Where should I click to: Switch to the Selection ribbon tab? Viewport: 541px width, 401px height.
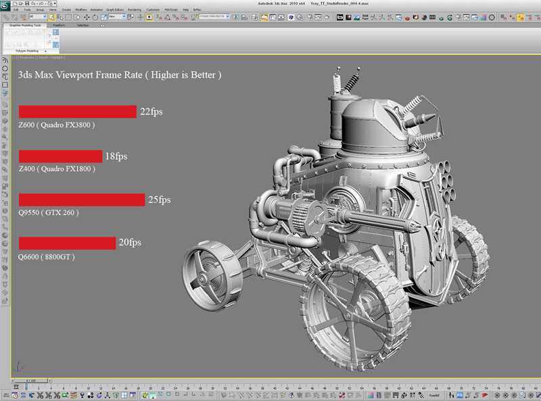pos(83,25)
